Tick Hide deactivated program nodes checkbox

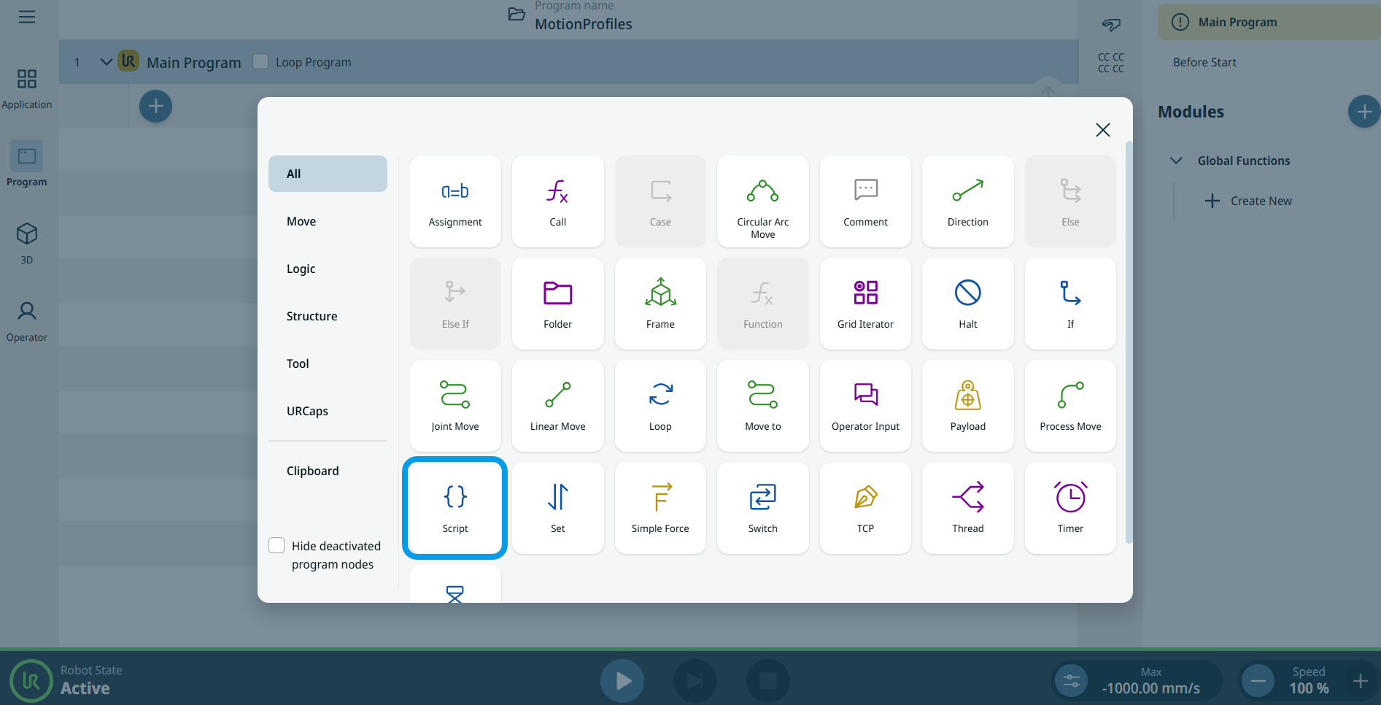277,546
